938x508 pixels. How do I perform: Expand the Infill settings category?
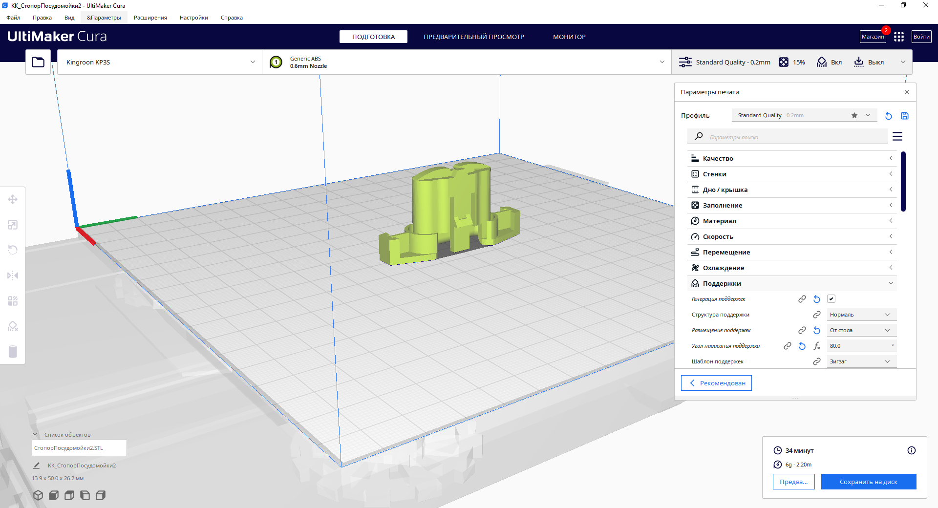pyautogui.click(x=791, y=205)
